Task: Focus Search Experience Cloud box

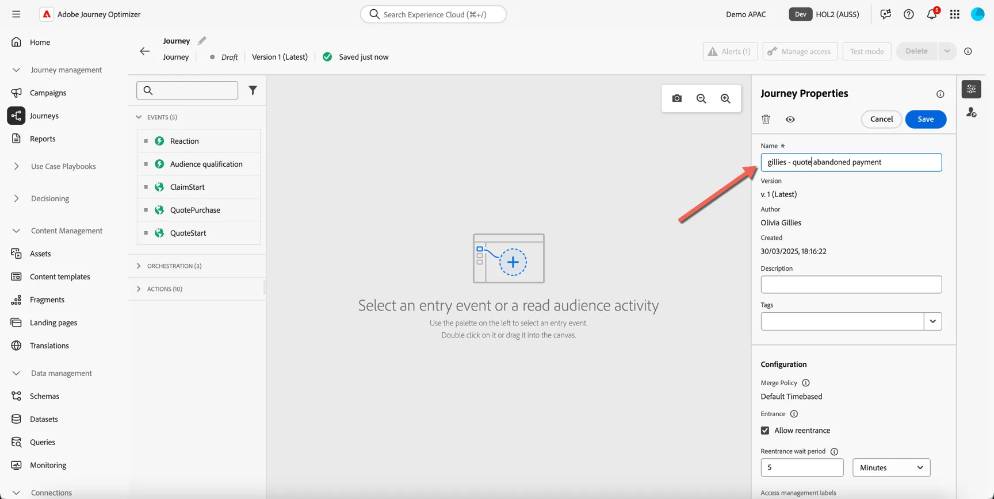Action: click(x=433, y=14)
